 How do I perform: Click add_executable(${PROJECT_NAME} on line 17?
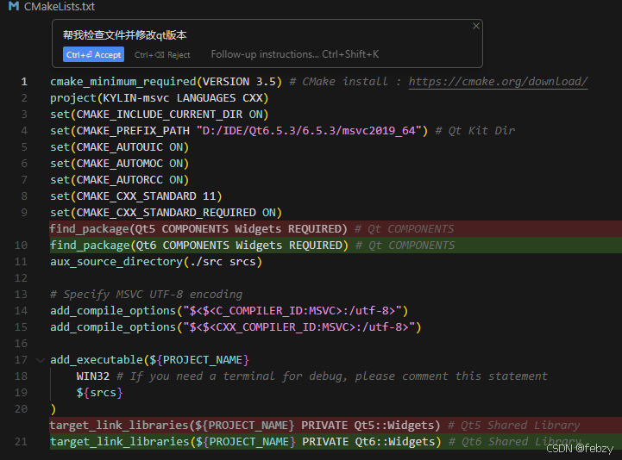(x=149, y=360)
